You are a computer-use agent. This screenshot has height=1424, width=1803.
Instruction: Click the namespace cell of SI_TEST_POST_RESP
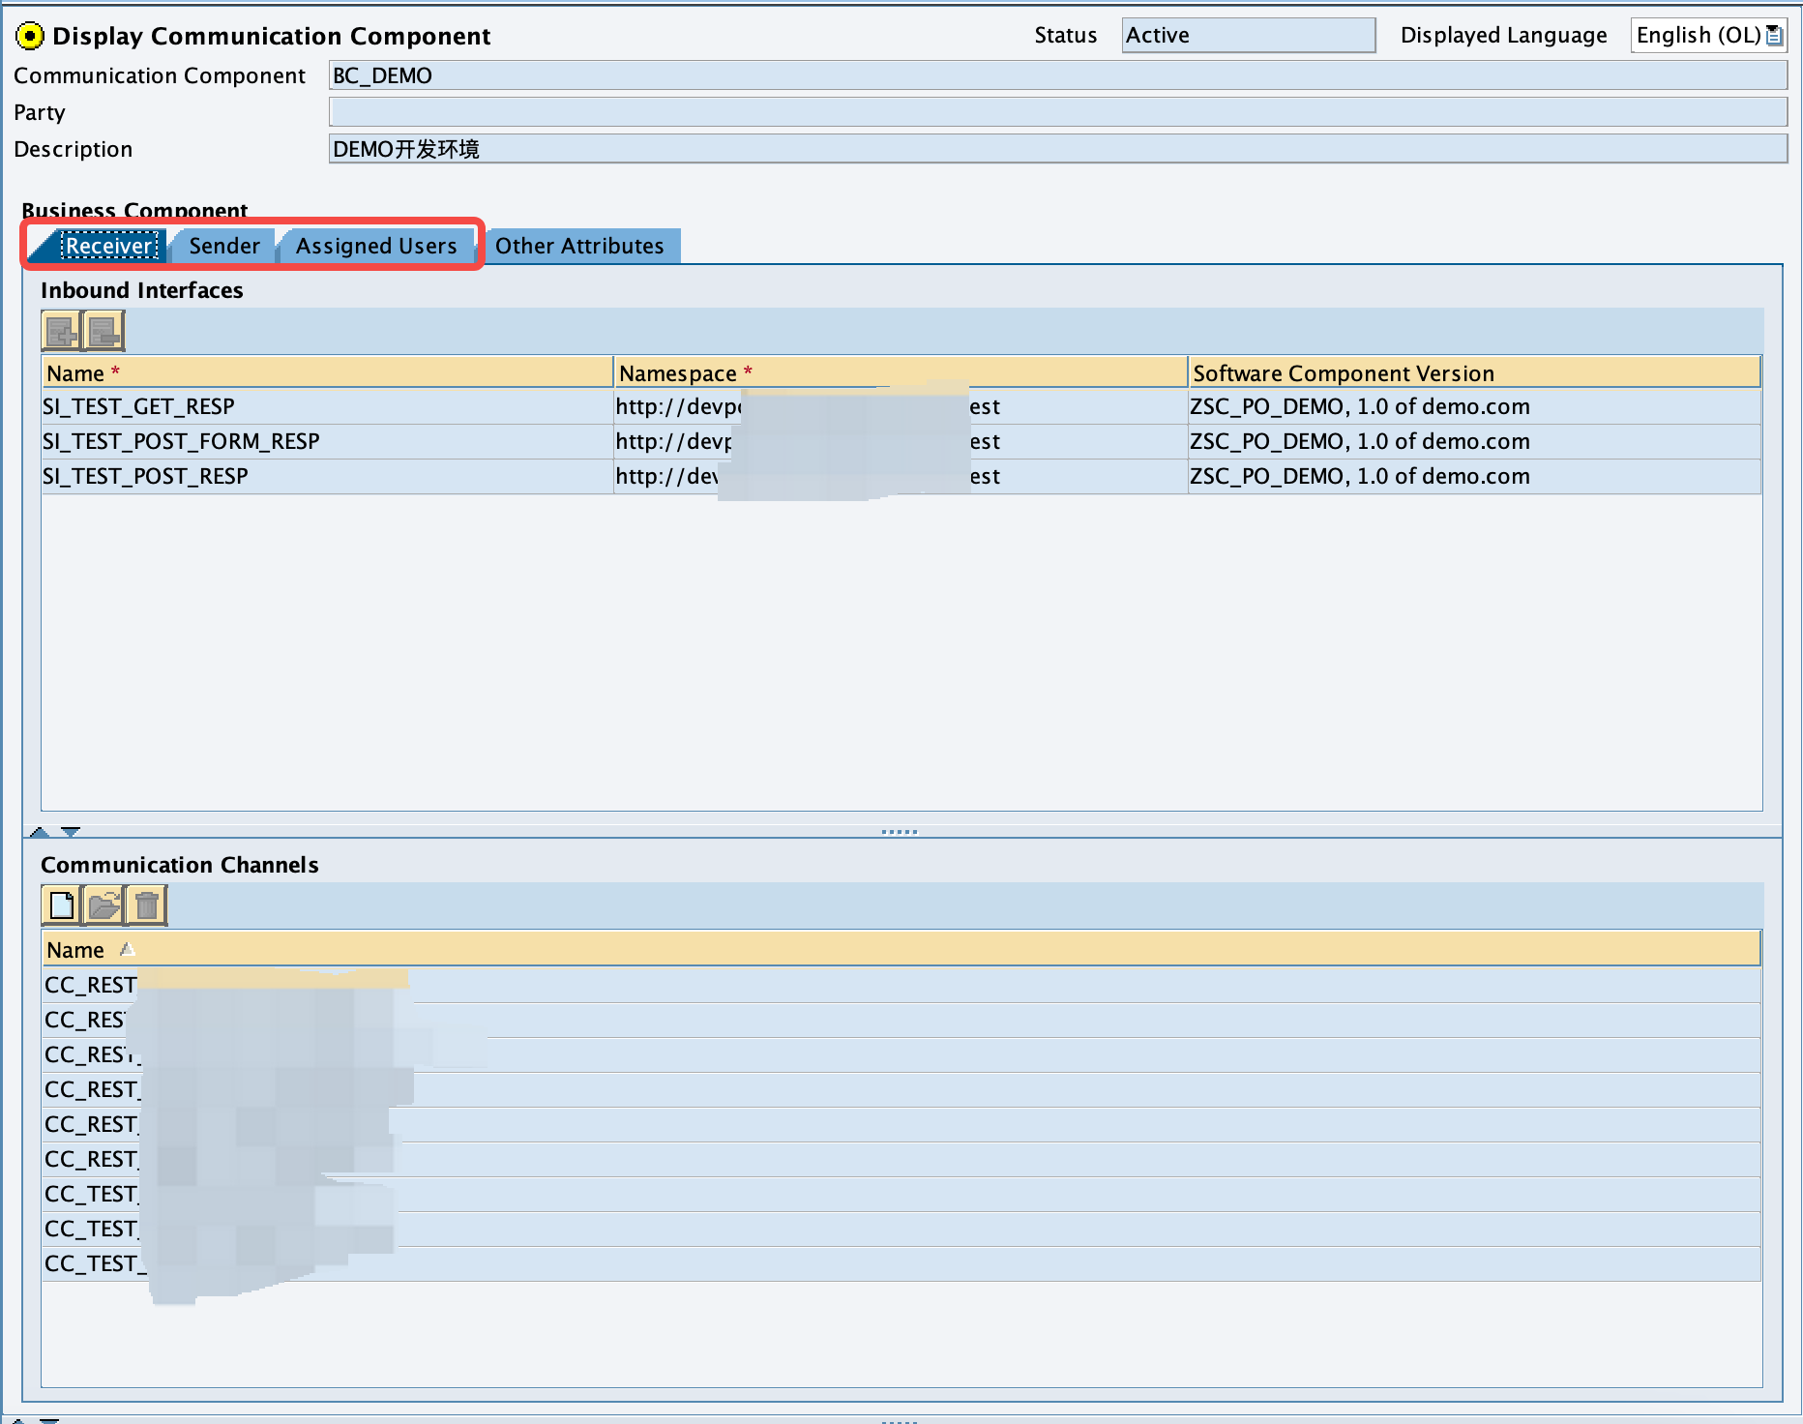tap(901, 476)
